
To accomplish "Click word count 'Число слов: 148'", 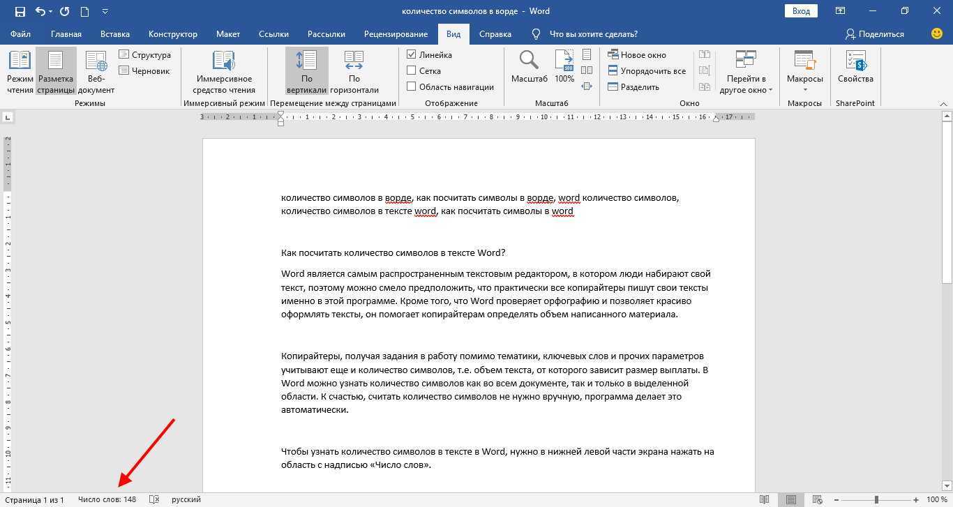I will 107,499.
